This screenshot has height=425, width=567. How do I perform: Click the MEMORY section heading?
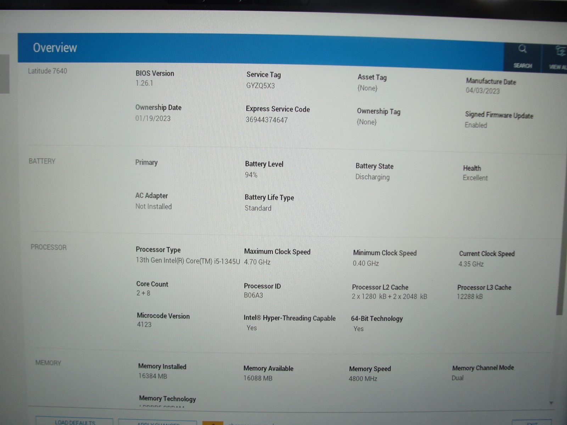(48, 363)
